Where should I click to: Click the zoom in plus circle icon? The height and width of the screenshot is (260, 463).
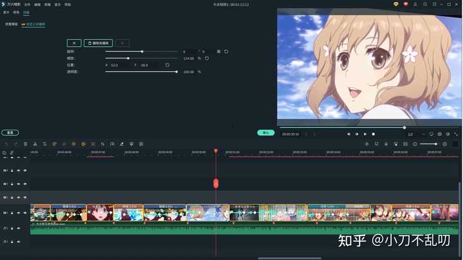click(x=445, y=144)
